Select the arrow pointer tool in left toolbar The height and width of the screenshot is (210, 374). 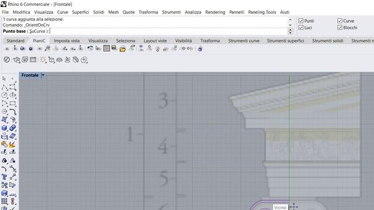[x=4, y=79]
